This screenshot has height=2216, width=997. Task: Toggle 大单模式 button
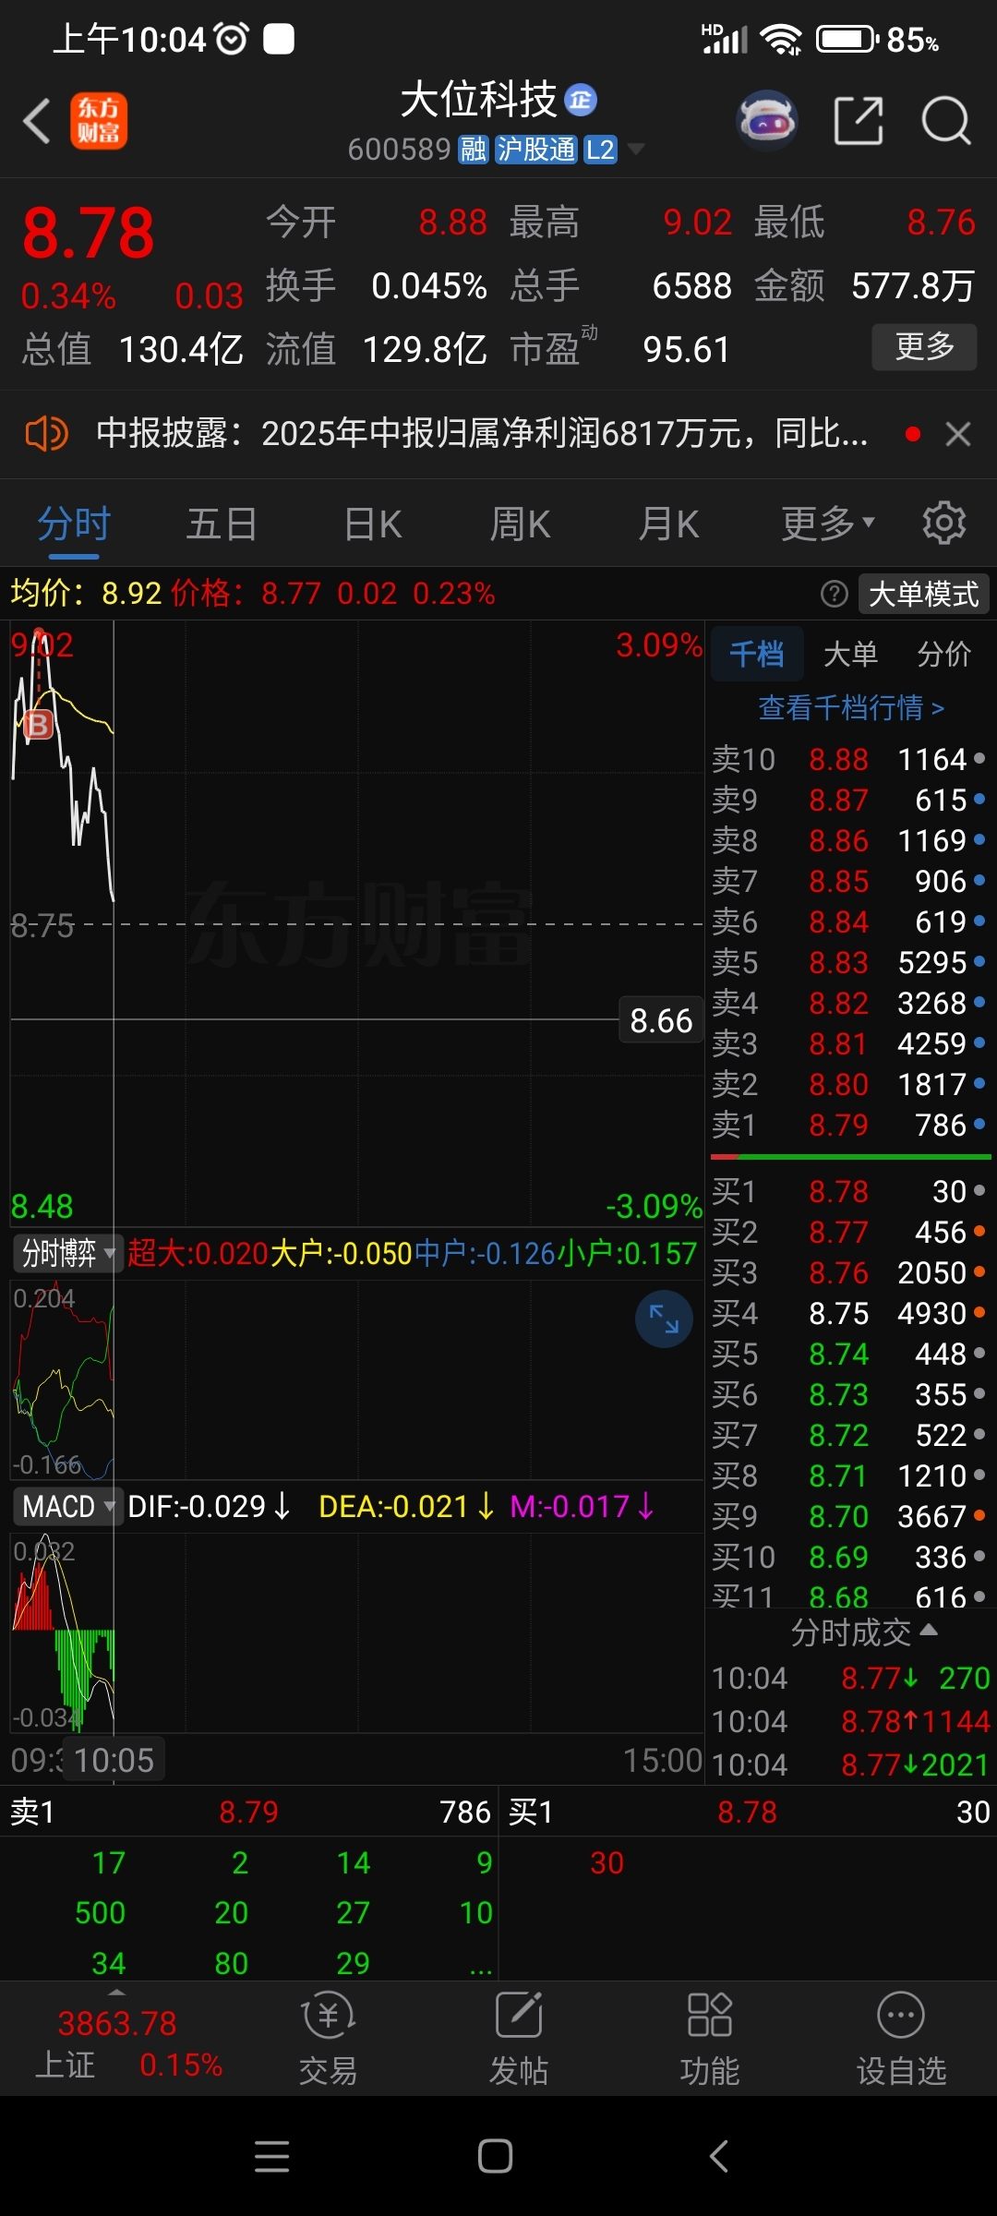point(924,594)
